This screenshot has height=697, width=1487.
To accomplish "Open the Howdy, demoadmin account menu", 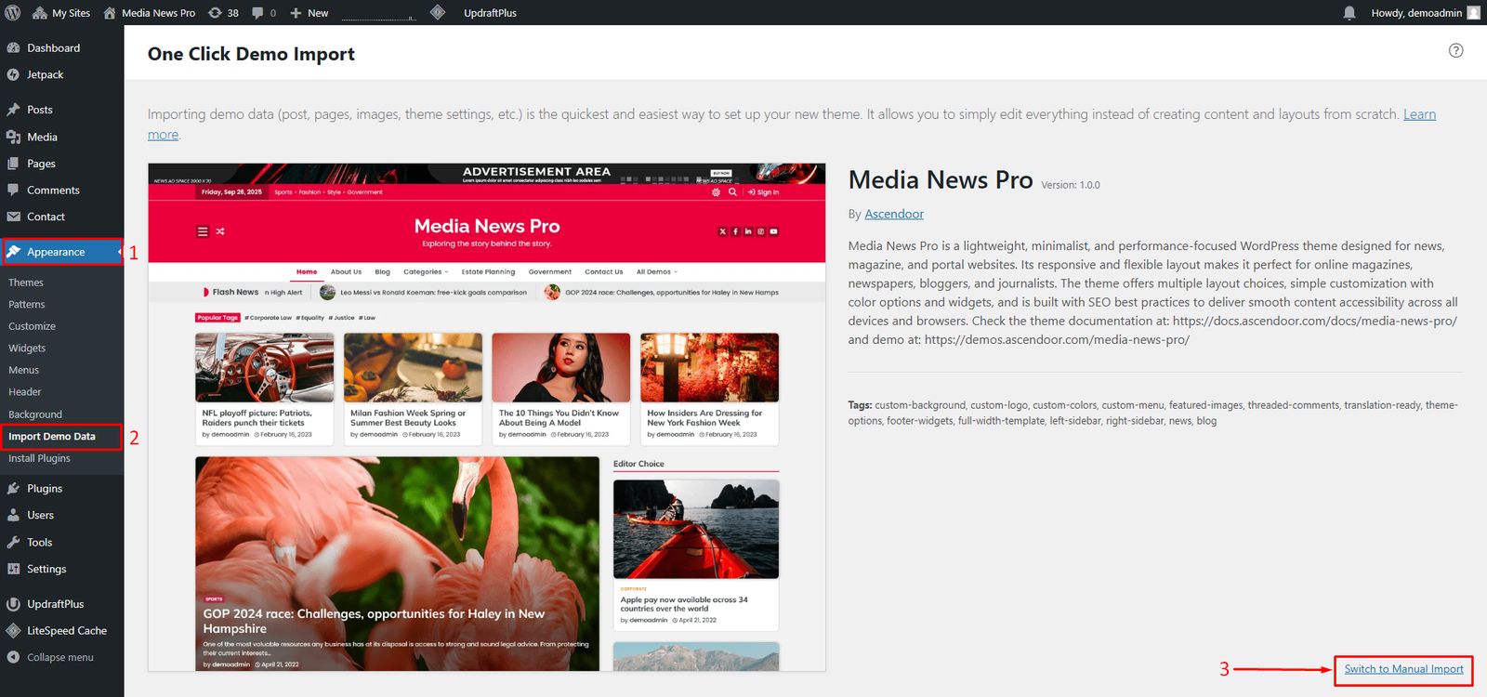I will point(1415,13).
